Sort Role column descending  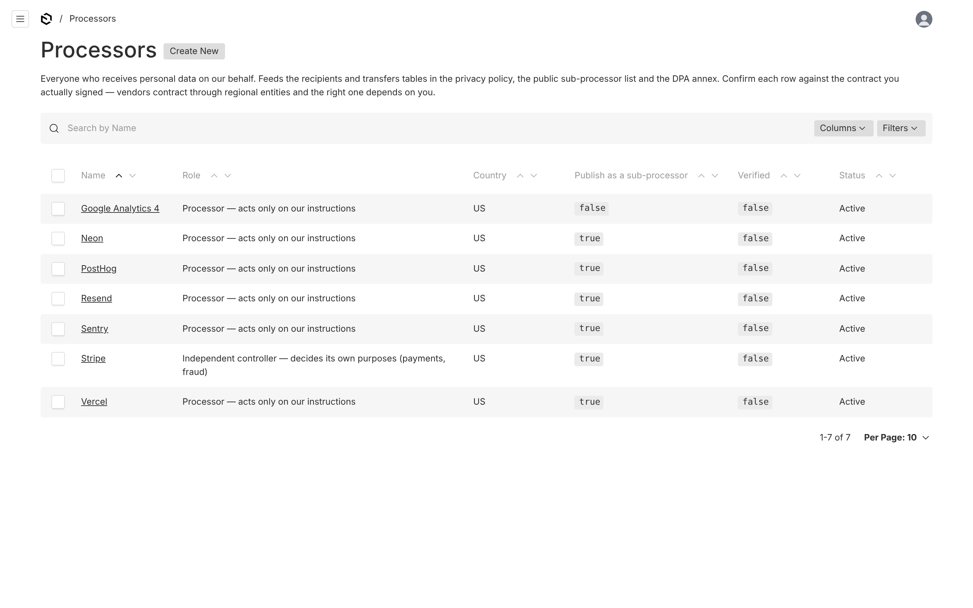pos(228,176)
